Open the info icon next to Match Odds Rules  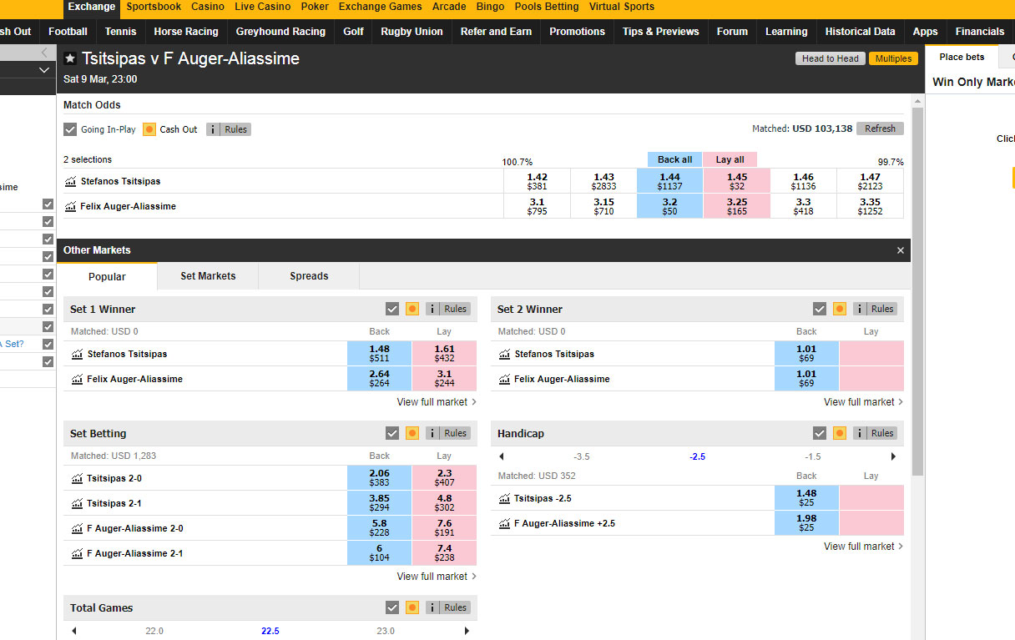point(214,129)
